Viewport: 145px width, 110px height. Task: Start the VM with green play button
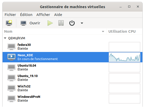(50, 23)
